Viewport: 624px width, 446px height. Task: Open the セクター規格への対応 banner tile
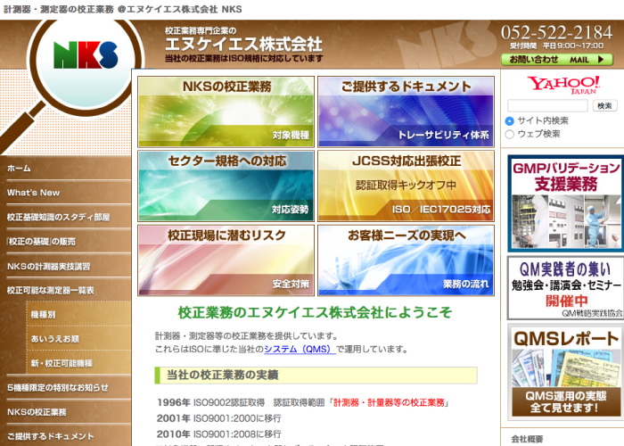(x=226, y=186)
